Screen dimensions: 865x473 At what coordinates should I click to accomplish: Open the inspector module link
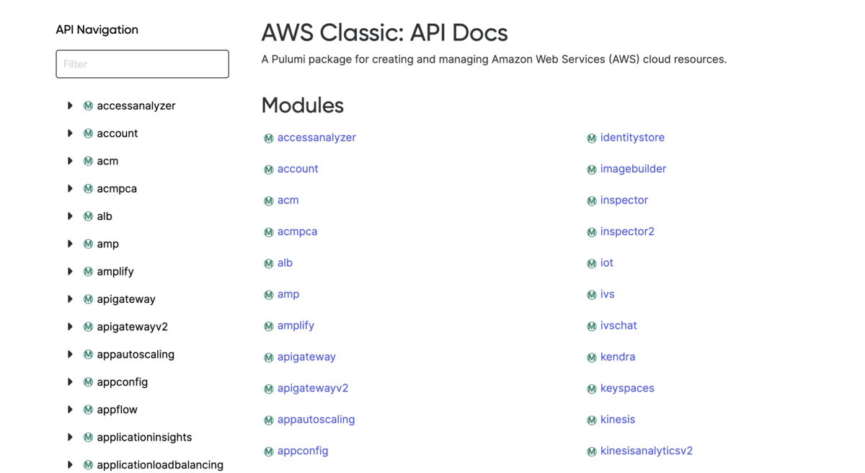[x=624, y=200]
